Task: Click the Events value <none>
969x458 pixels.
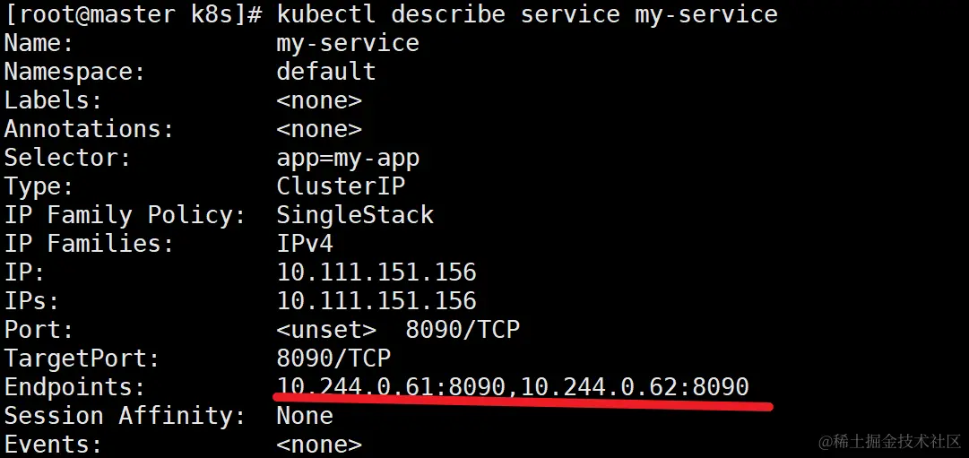Action: click(319, 445)
